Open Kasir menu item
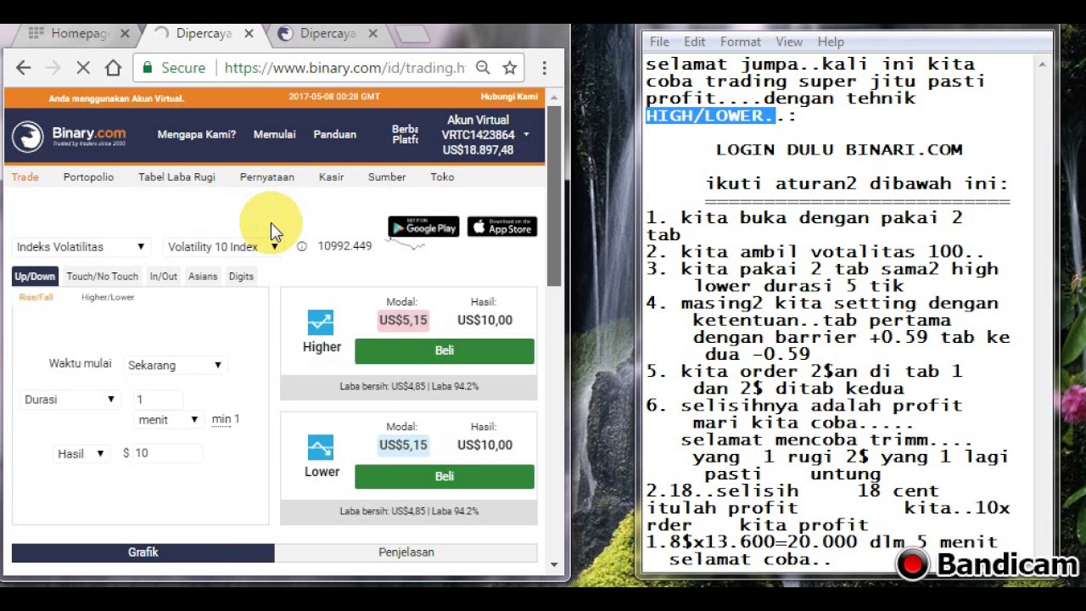1086x611 pixels. point(331,177)
